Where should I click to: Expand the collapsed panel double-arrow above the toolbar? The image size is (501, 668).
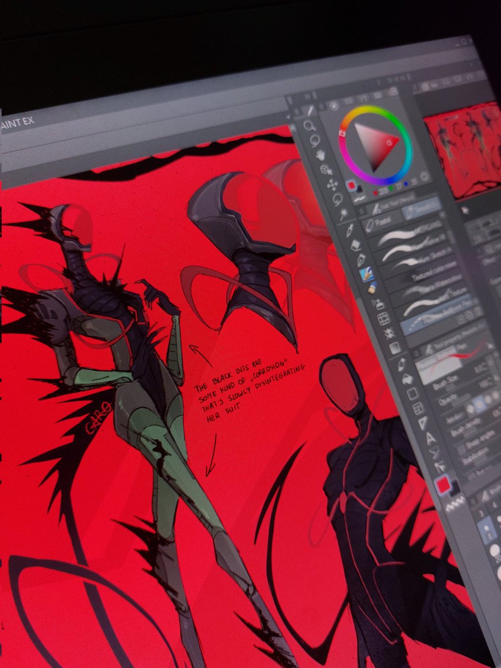click(x=307, y=97)
